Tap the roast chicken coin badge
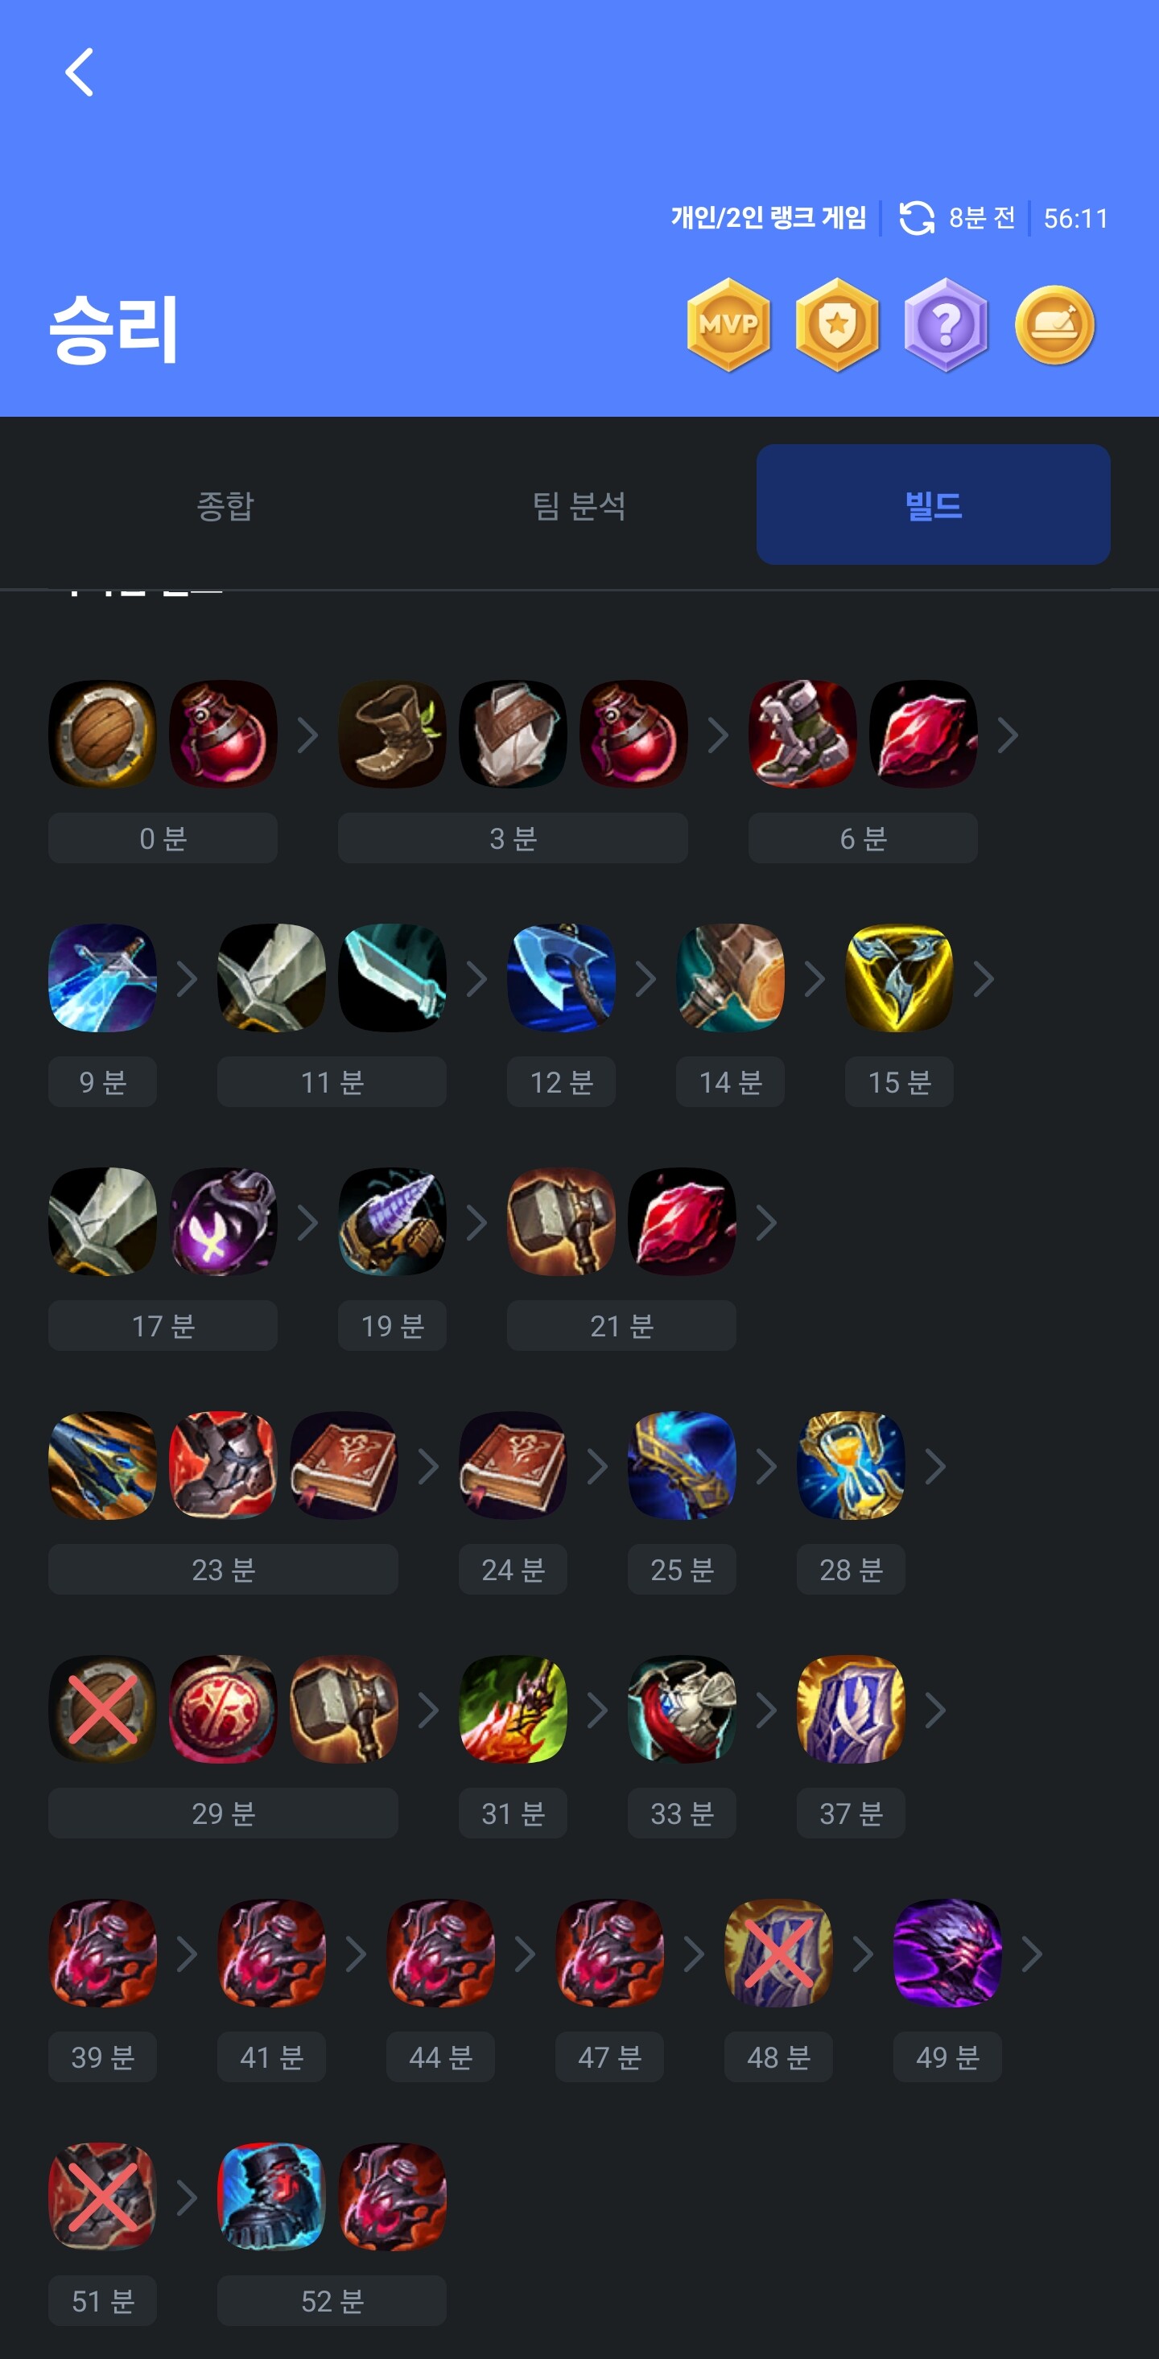 point(1054,325)
